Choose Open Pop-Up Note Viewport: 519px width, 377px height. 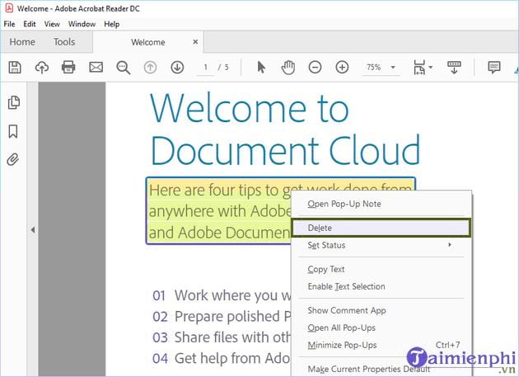point(381,204)
